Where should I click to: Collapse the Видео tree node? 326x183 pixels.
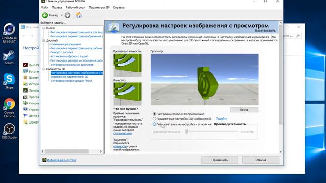coord(44,28)
